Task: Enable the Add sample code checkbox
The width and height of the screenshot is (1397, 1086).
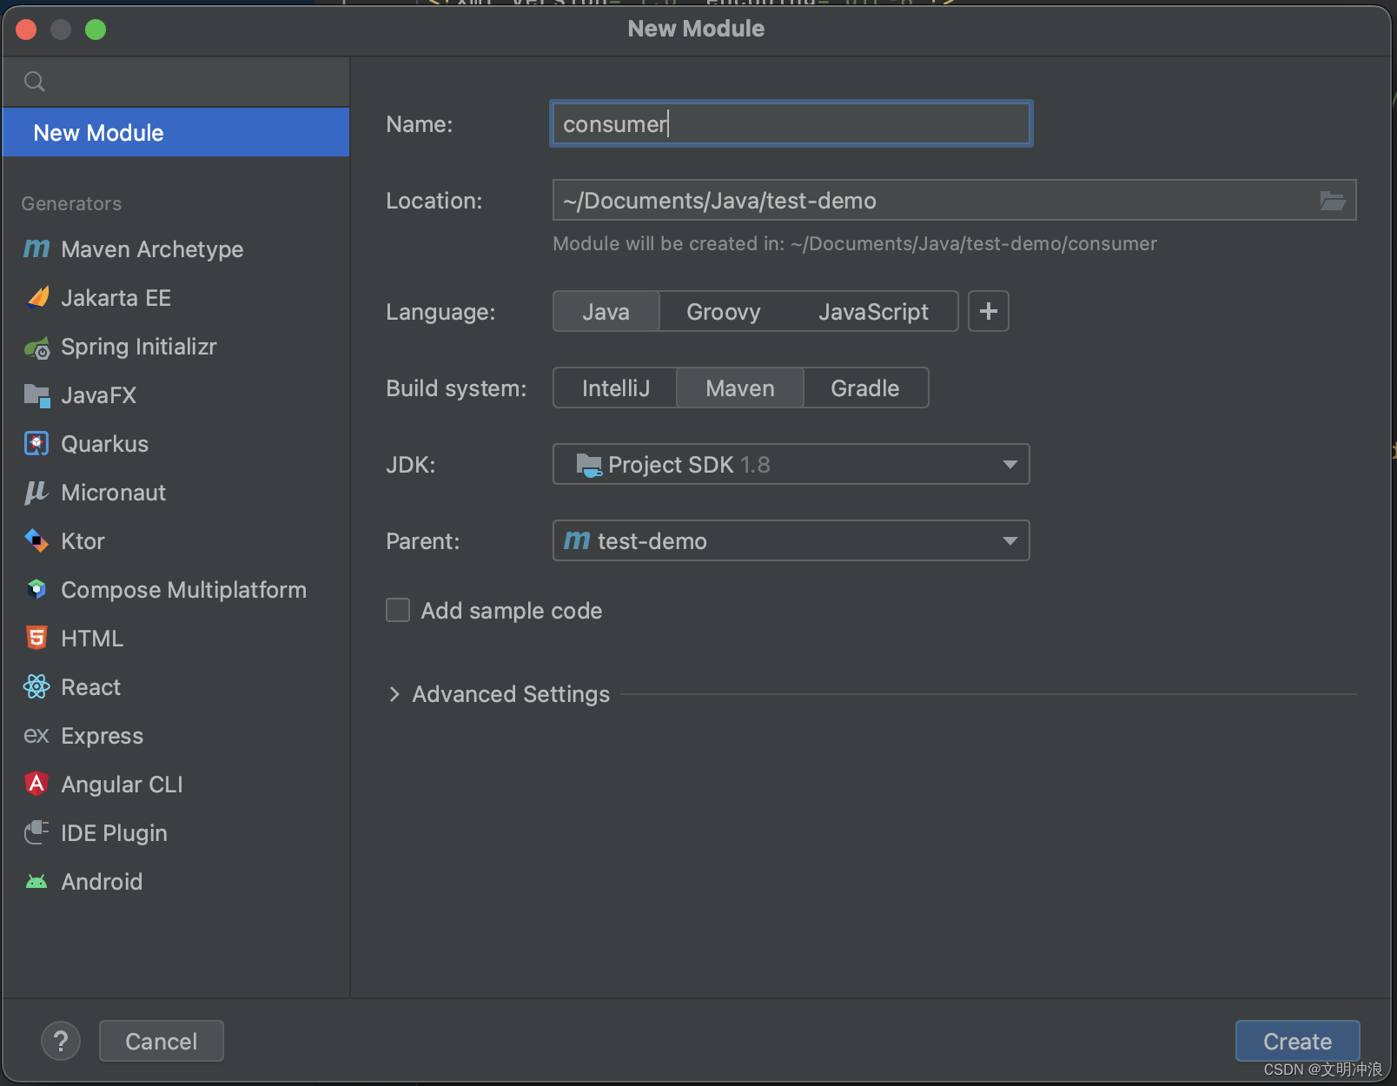Action: pyautogui.click(x=398, y=610)
